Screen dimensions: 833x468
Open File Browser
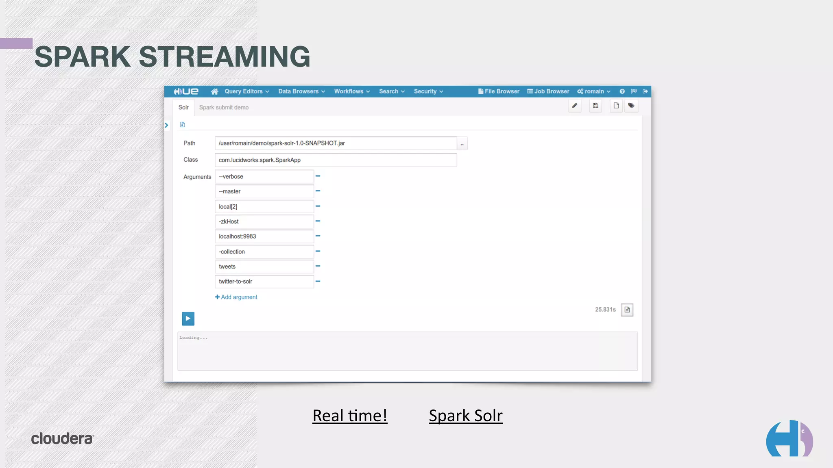point(499,91)
